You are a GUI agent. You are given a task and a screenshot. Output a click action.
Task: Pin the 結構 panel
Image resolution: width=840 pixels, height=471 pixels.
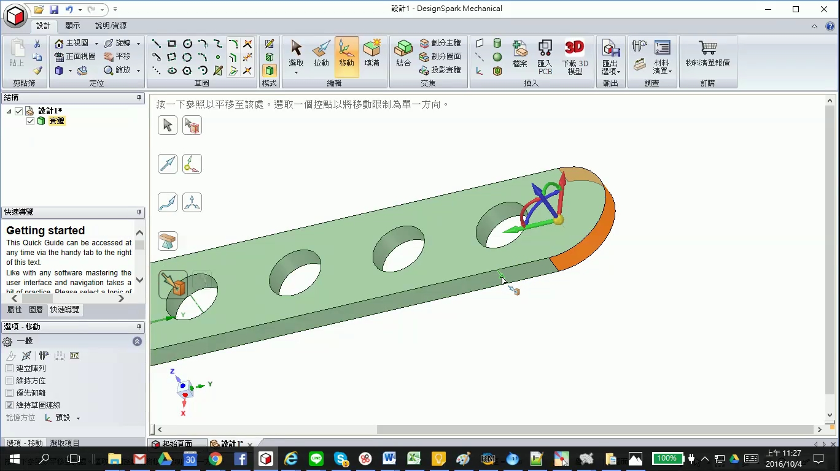[139, 98]
